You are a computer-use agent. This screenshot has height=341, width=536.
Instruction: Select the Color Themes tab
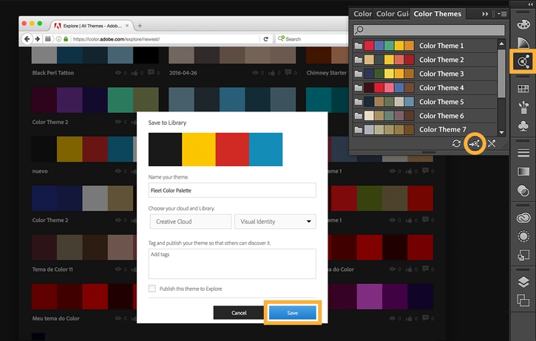click(x=437, y=14)
